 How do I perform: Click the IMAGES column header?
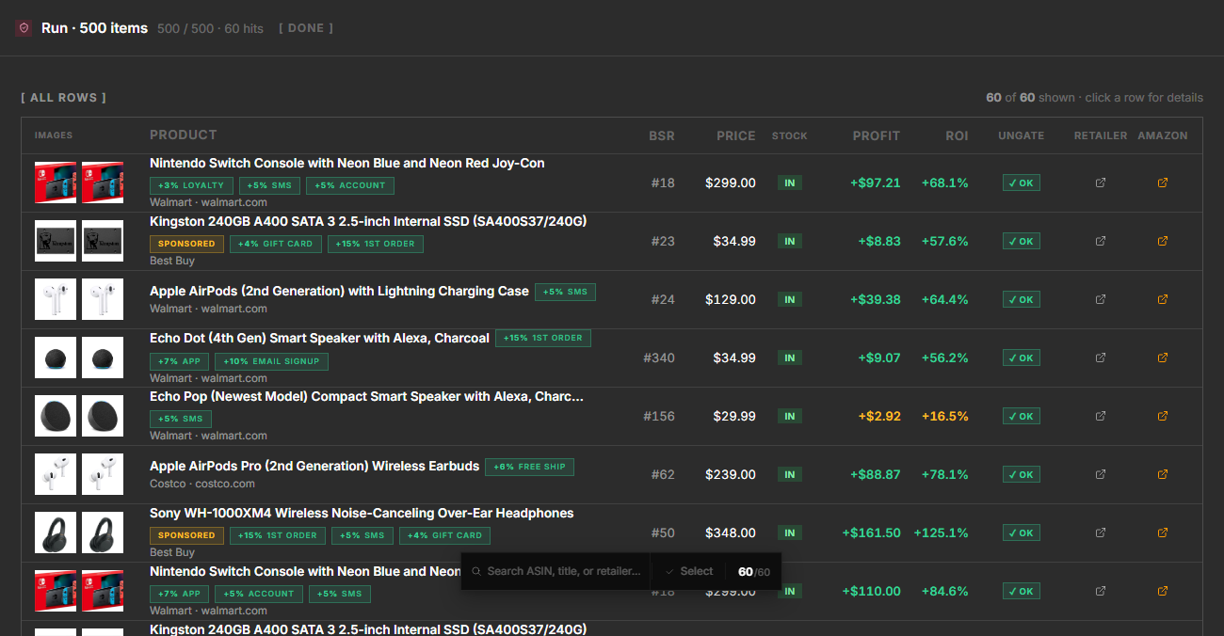tap(54, 135)
